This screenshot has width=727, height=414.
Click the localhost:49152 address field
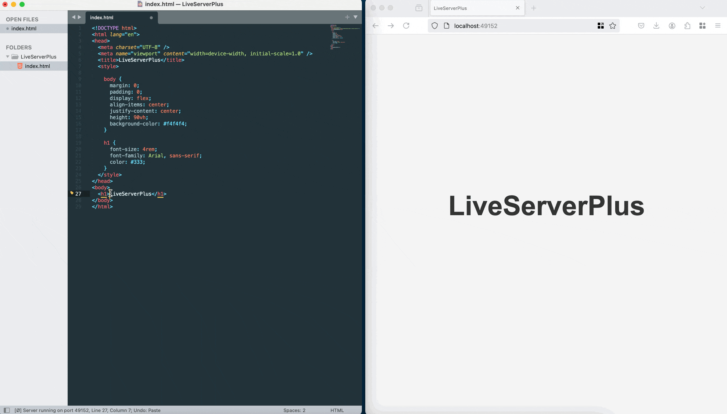pos(515,26)
